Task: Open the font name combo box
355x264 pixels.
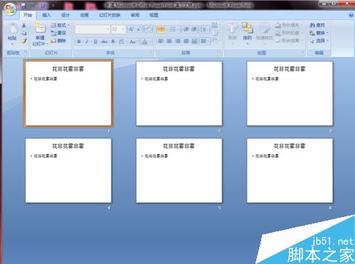Action: pos(92,29)
